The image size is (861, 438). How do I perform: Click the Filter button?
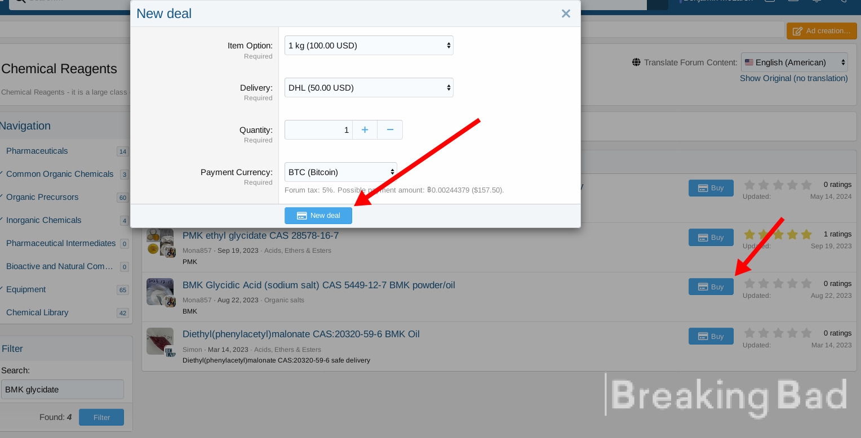coord(101,417)
